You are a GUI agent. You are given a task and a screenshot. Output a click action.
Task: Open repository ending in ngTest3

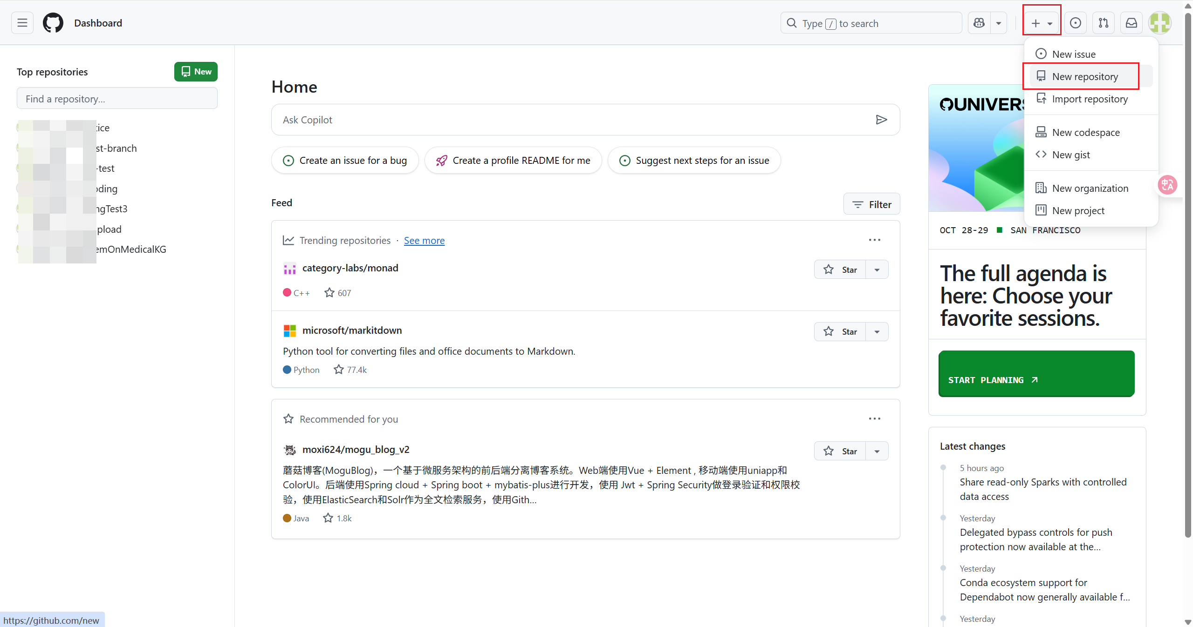click(x=111, y=209)
